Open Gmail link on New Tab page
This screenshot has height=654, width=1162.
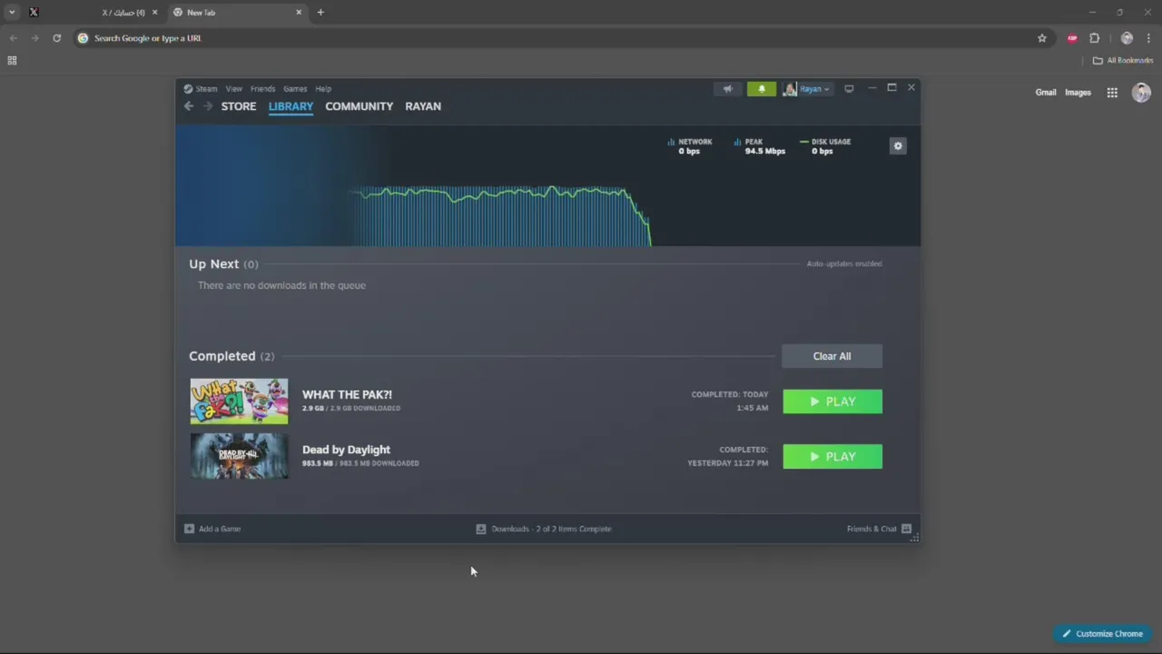pyautogui.click(x=1046, y=93)
